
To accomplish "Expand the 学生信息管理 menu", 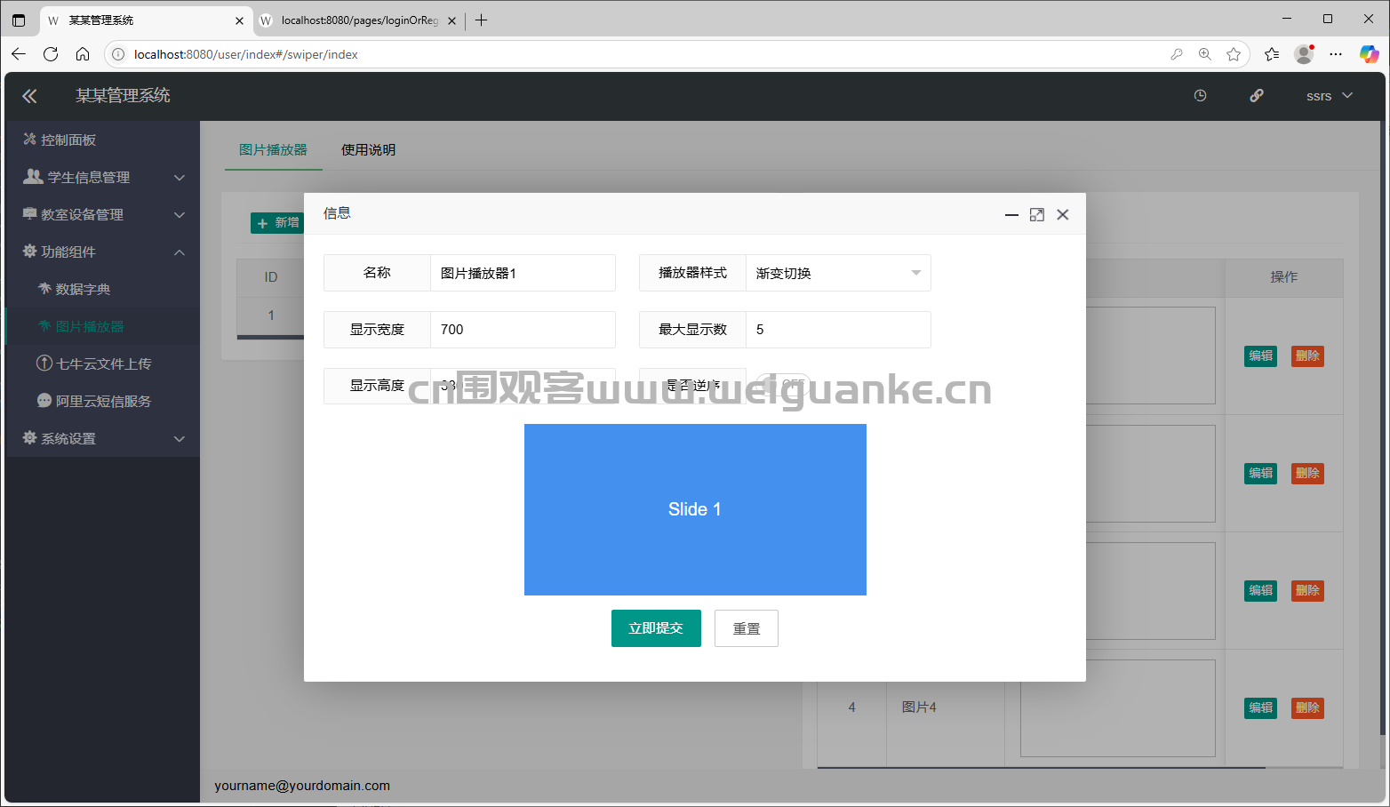I will coord(103,178).
